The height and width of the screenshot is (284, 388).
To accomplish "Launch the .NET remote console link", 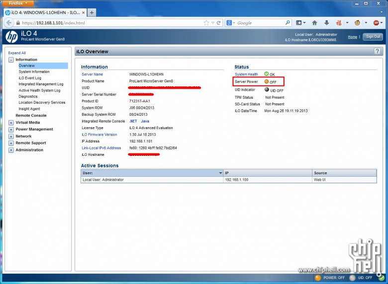I will pos(133,121).
